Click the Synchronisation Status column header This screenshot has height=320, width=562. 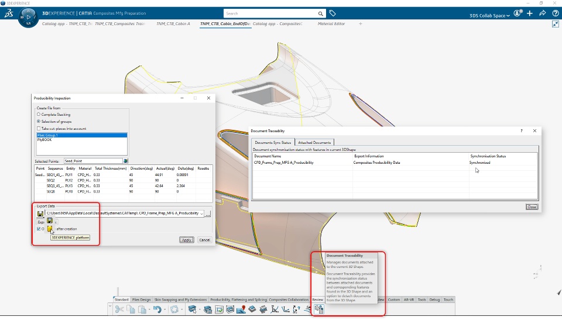point(488,156)
